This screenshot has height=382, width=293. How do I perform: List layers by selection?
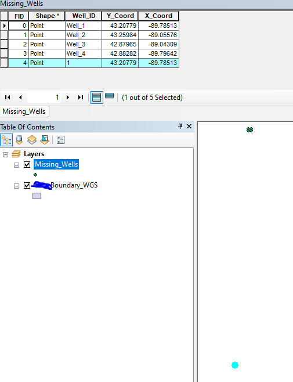pyautogui.click(x=45, y=140)
